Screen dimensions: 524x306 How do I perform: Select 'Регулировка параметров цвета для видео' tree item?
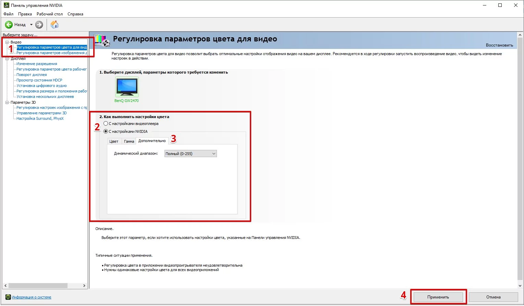pos(51,47)
